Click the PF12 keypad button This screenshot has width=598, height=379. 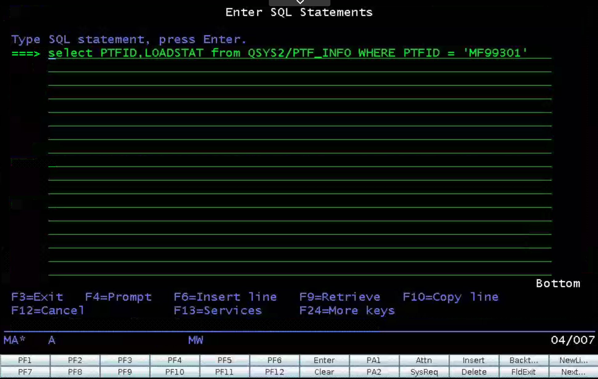[x=274, y=372]
